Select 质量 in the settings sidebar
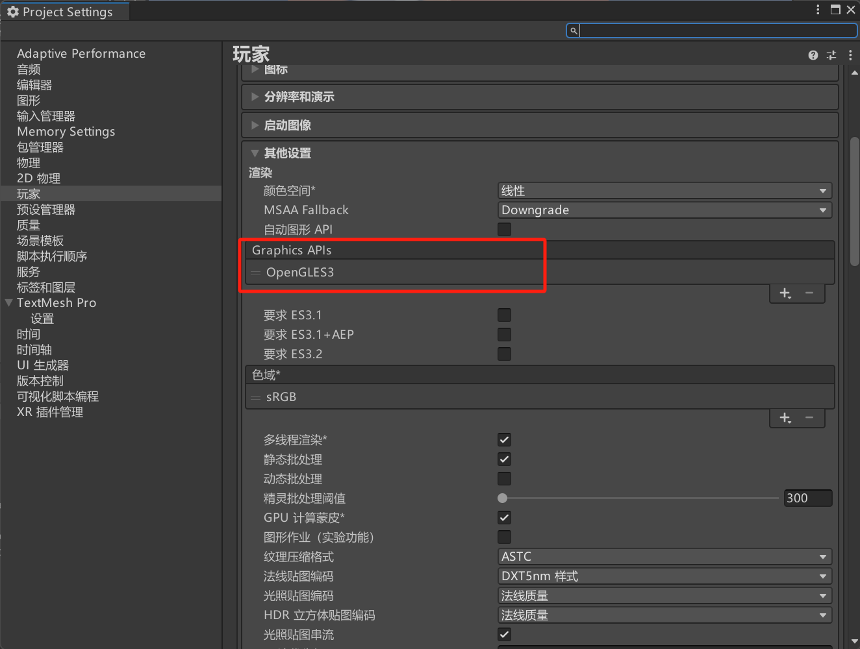 (28, 225)
